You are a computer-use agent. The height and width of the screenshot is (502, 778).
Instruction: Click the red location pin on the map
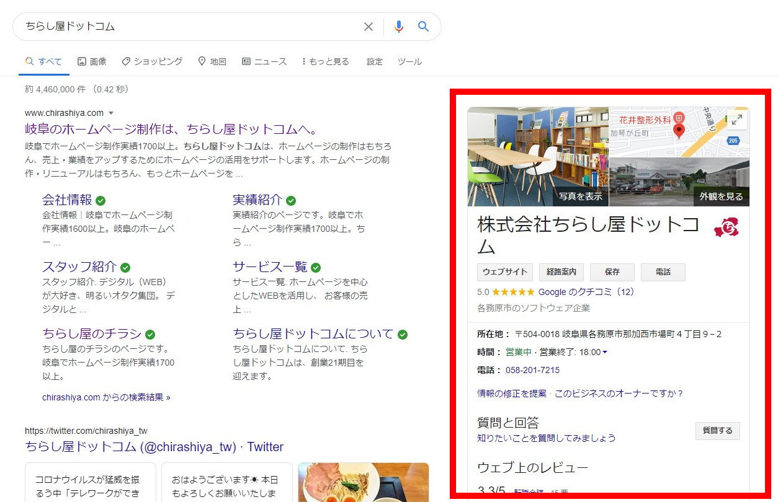pyautogui.click(x=679, y=131)
